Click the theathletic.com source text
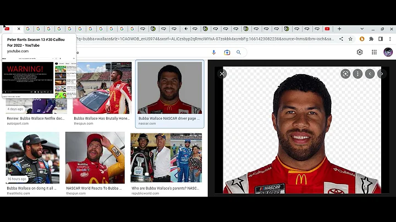Screen dimensions: 396x222 pos(18,193)
